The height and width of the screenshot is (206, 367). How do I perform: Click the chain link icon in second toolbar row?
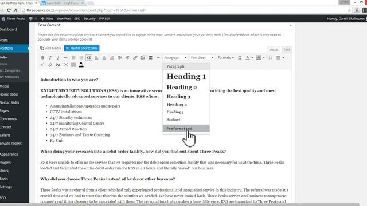click(x=58, y=65)
